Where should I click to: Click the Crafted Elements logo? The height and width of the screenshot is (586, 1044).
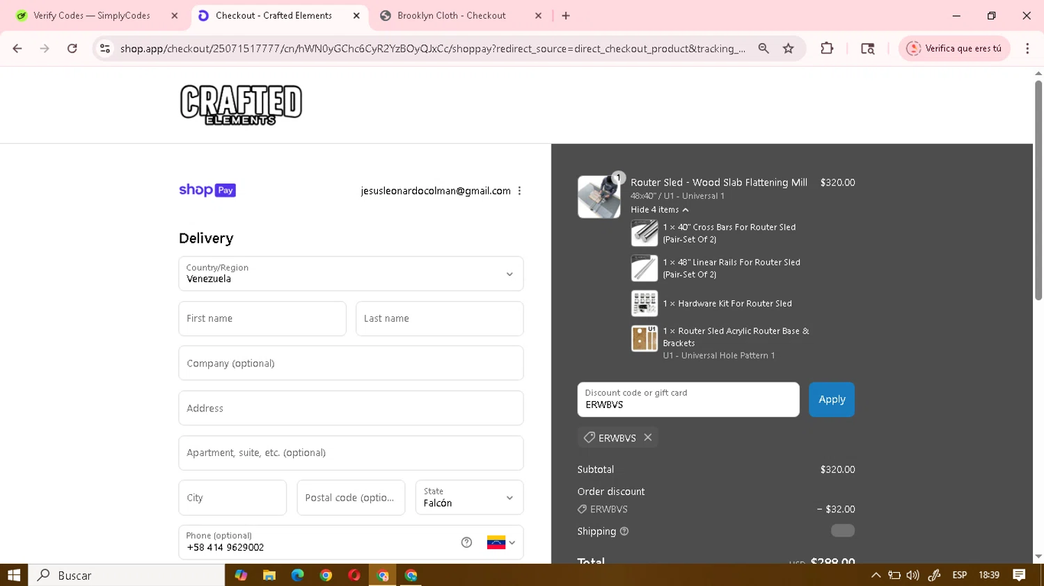[241, 105]
